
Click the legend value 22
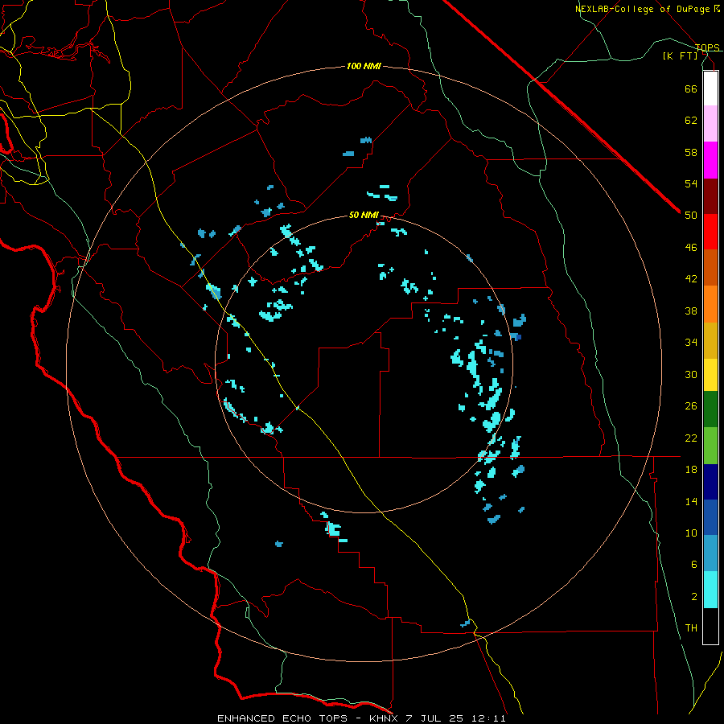coord(691,438)
